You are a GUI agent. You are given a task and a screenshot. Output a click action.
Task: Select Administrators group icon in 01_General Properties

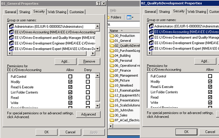tap(11, 26)
